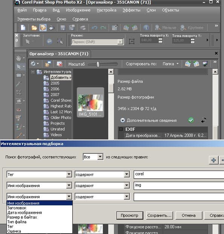The image size is (224, 234).
Task: Click the Print icon in toolbar
Action: 83,28
